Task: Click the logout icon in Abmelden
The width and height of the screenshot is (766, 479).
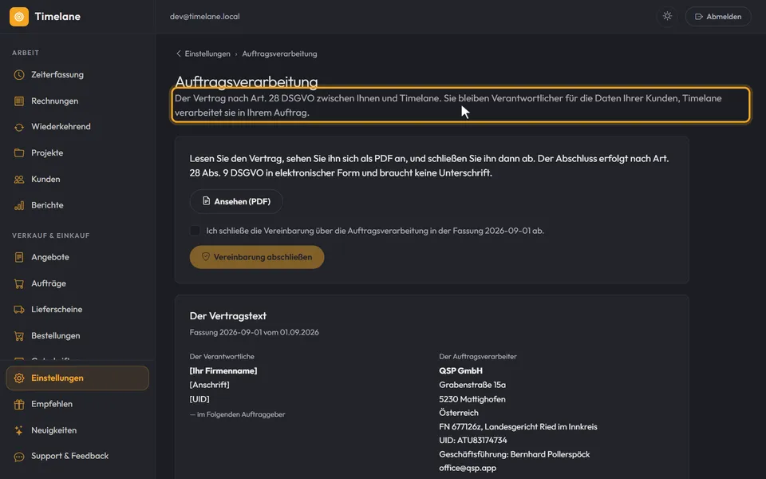Action: (x=699, y=17)
